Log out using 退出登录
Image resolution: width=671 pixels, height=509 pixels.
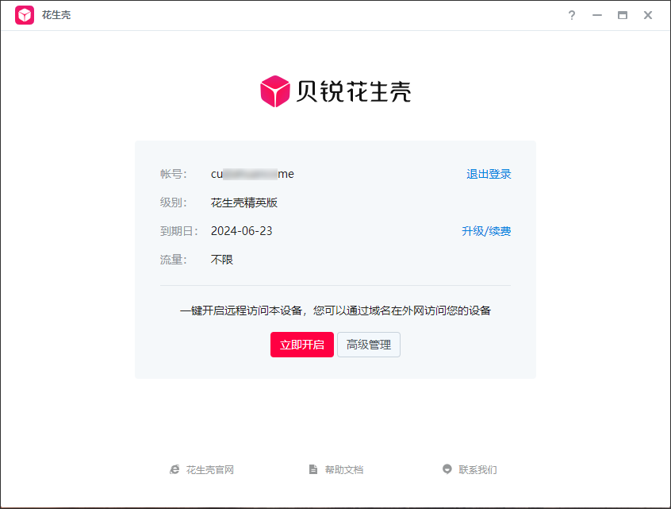pos(489,174)
